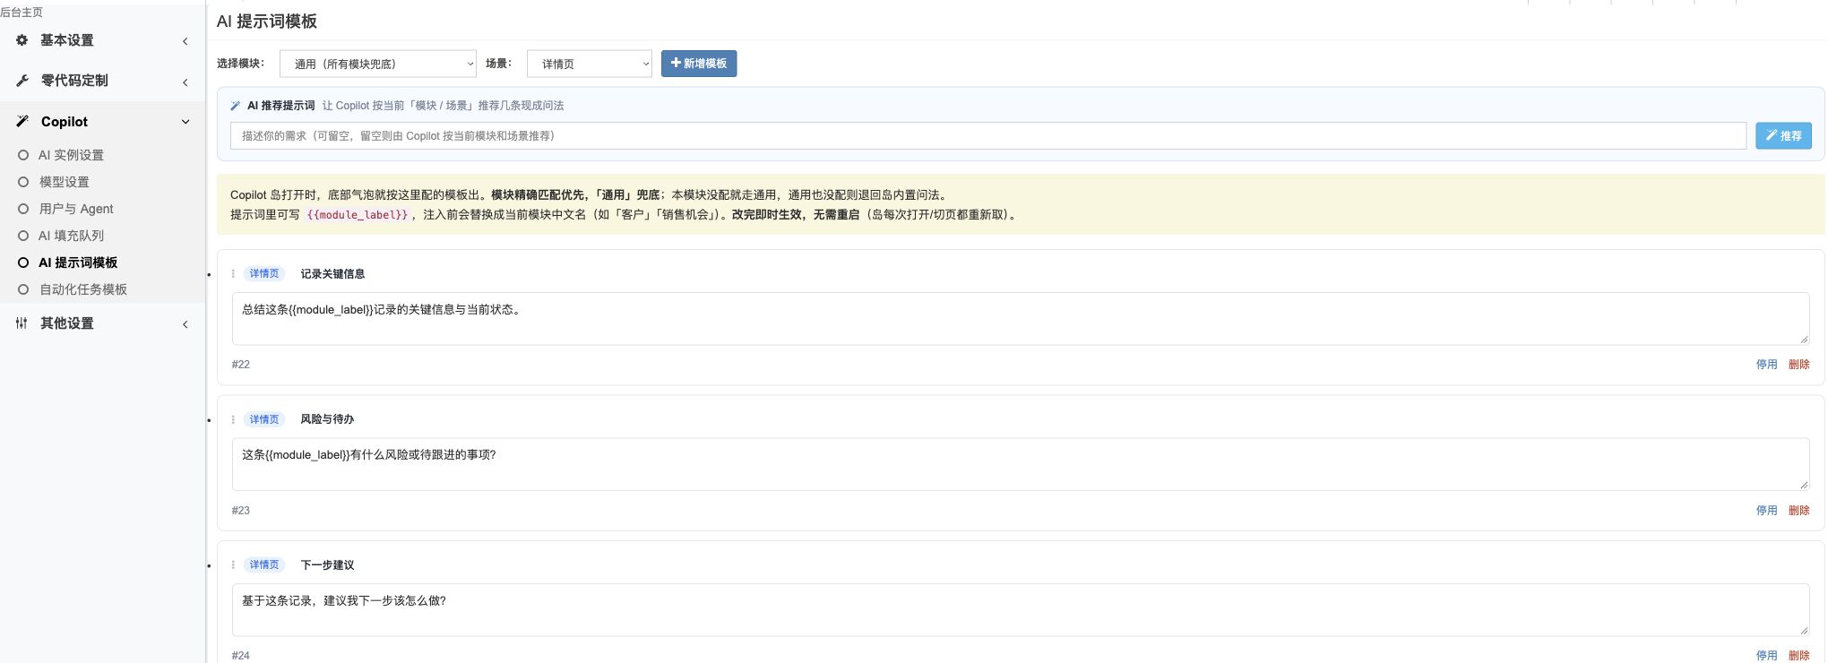Click 删除 for template #23

click(x=1798, y=511)
